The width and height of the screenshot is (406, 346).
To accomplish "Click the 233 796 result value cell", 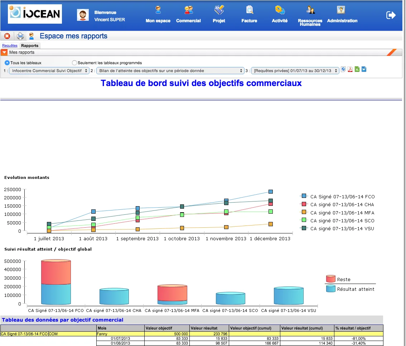I will click(x=209, y=334).
